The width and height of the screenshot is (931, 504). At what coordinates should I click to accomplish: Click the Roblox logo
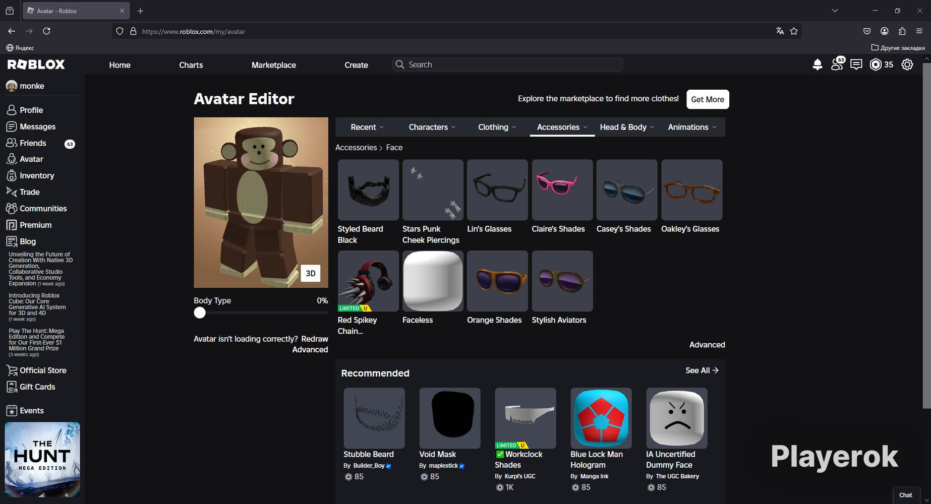tap(36, 65)
